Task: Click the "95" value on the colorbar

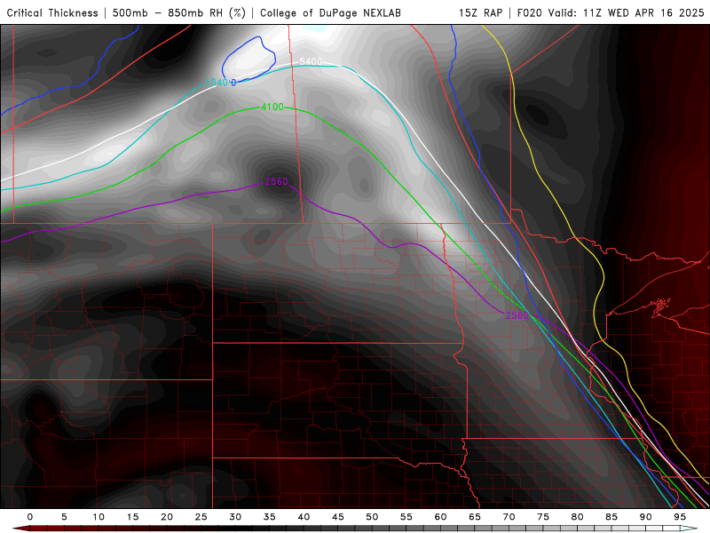Action: (x=680, y=517)
